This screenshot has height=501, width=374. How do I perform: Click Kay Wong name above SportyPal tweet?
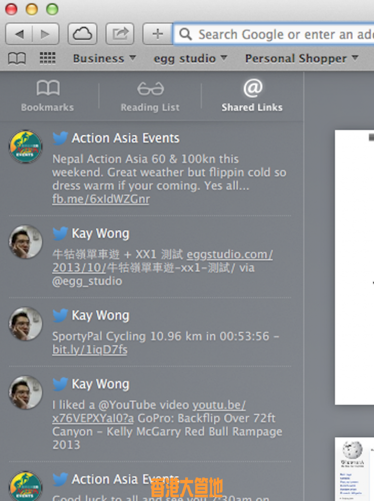pos(101,316)
